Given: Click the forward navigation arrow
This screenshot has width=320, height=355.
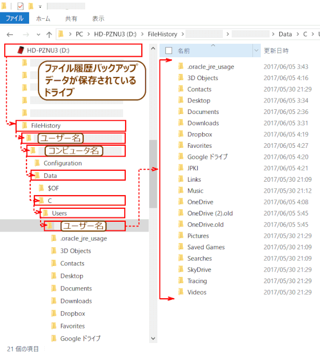Looking at the screenshot, I should [x=26, y=34].
